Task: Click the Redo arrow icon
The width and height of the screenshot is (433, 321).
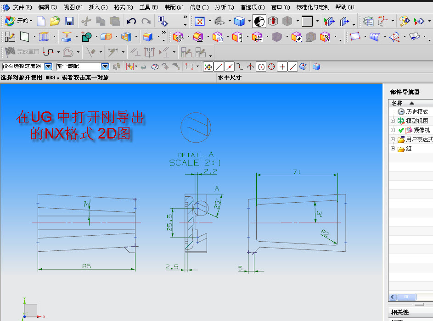Action: [x=146, y=21]
